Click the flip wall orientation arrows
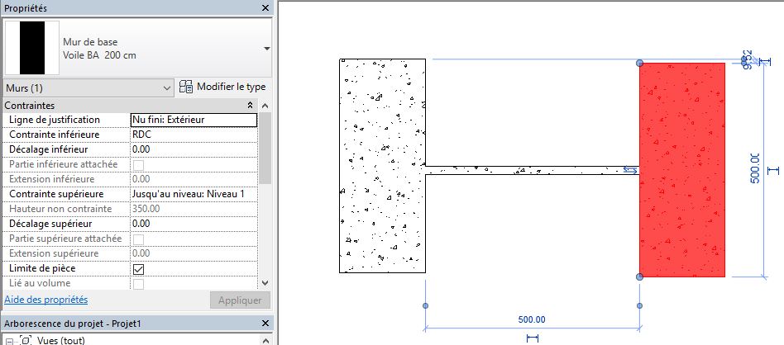 point(630,170)
